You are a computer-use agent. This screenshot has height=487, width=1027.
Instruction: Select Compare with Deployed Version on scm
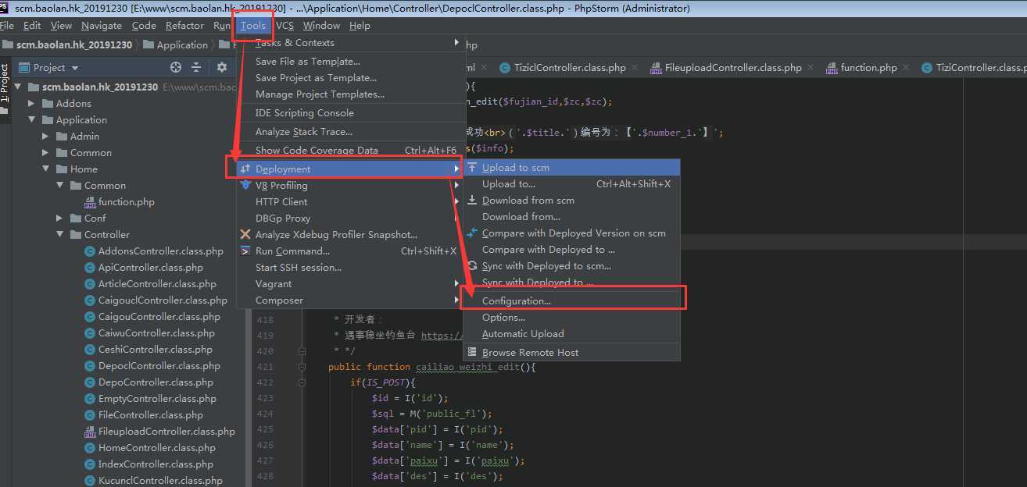tap(571, 233)
